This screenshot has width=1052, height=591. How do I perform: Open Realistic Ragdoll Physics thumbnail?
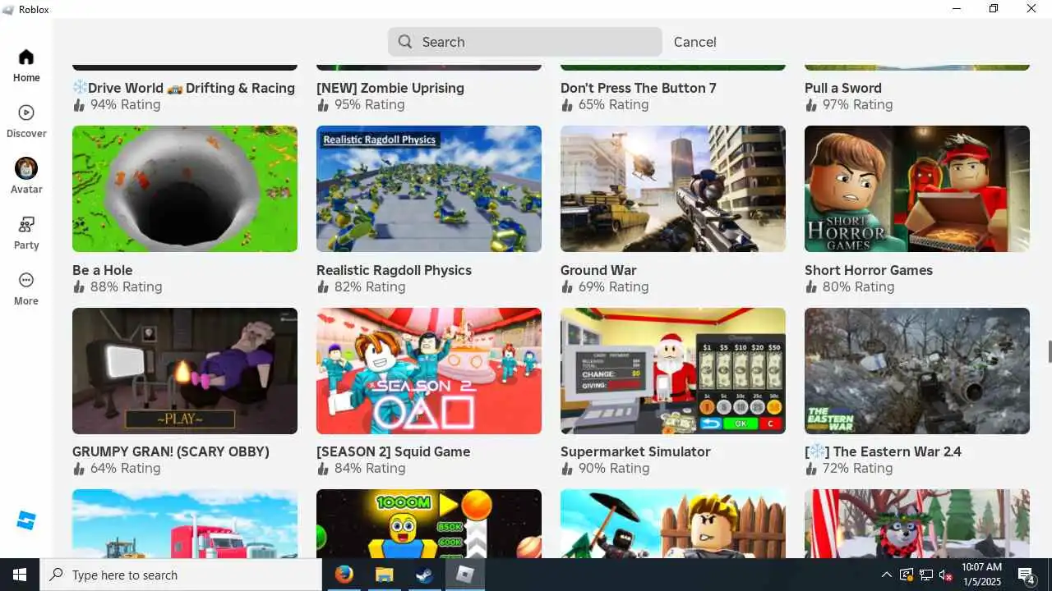(x=429, y=189)
